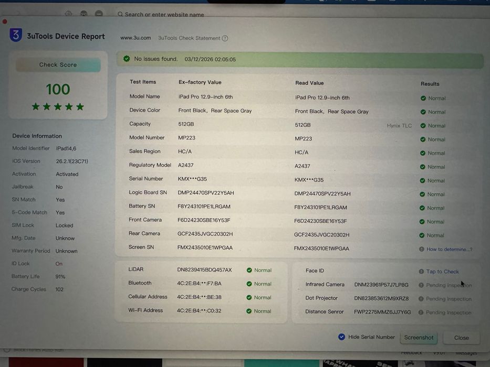Toggle the Hide Serial Number checkbox
The image size is (490, 367).
click(x=341, y=337)
